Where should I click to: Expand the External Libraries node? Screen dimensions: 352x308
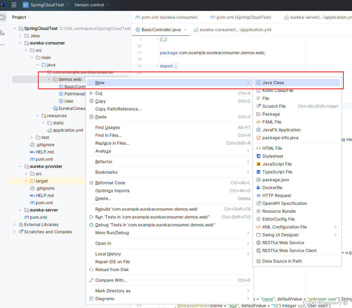pyautogui.click(x=14, y=224)
